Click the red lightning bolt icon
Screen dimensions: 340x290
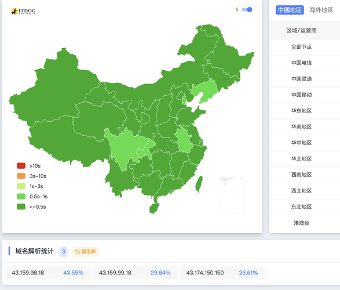(x=237, y=9)
